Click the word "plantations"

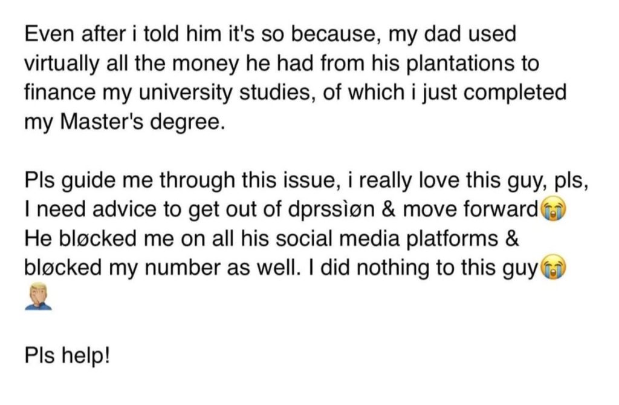click(x=444, y=64)
